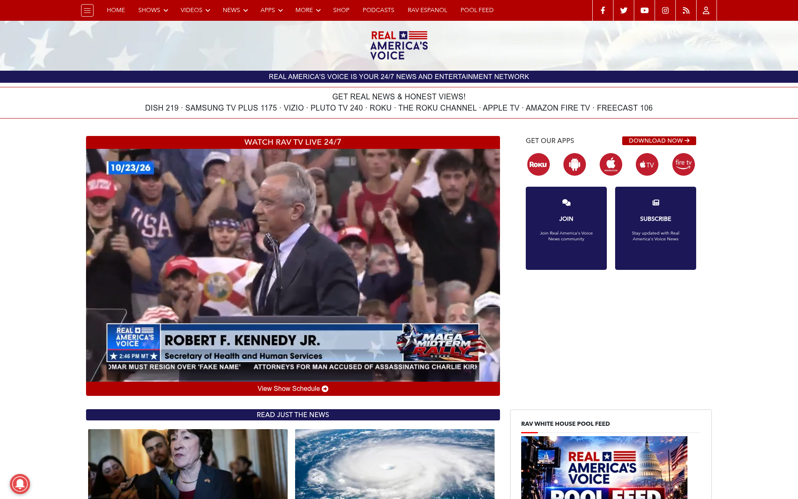Click the red notification bell icon
The image size is (798, 499).
pos(20,484)
